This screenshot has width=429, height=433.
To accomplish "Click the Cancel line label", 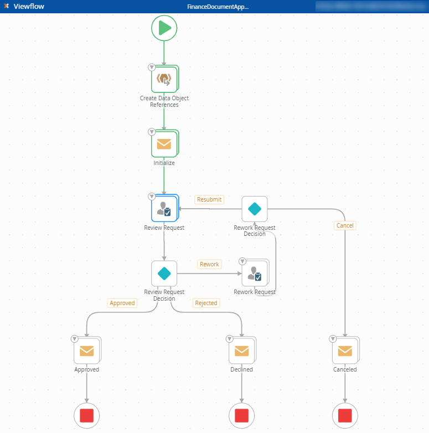I will tap(345, 225).
